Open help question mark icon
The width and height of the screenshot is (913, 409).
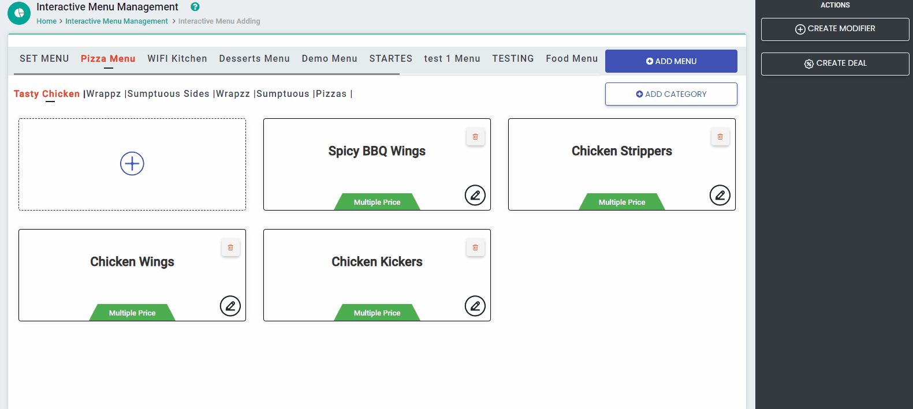(x=195, y=7)
